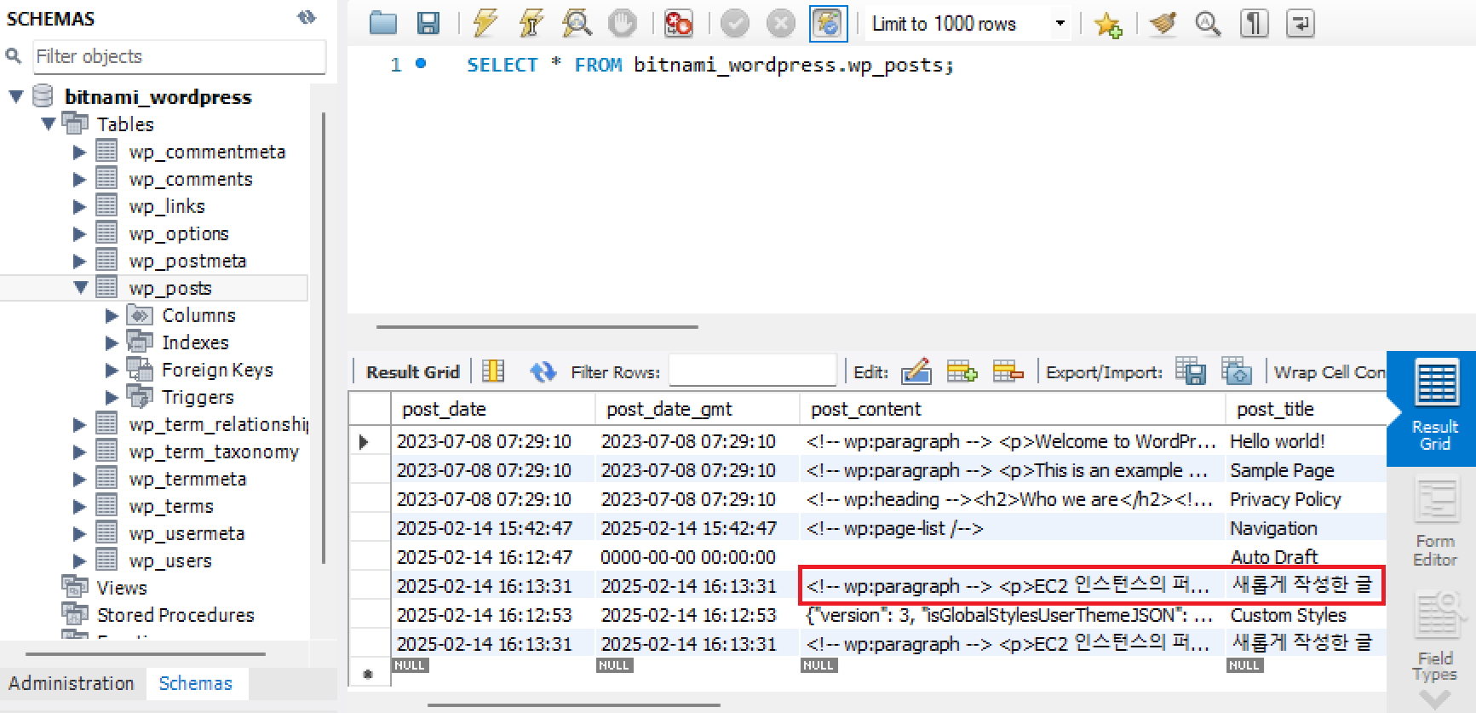Export recordset to file icon

pyautogui.click(x=1191, y=371)
